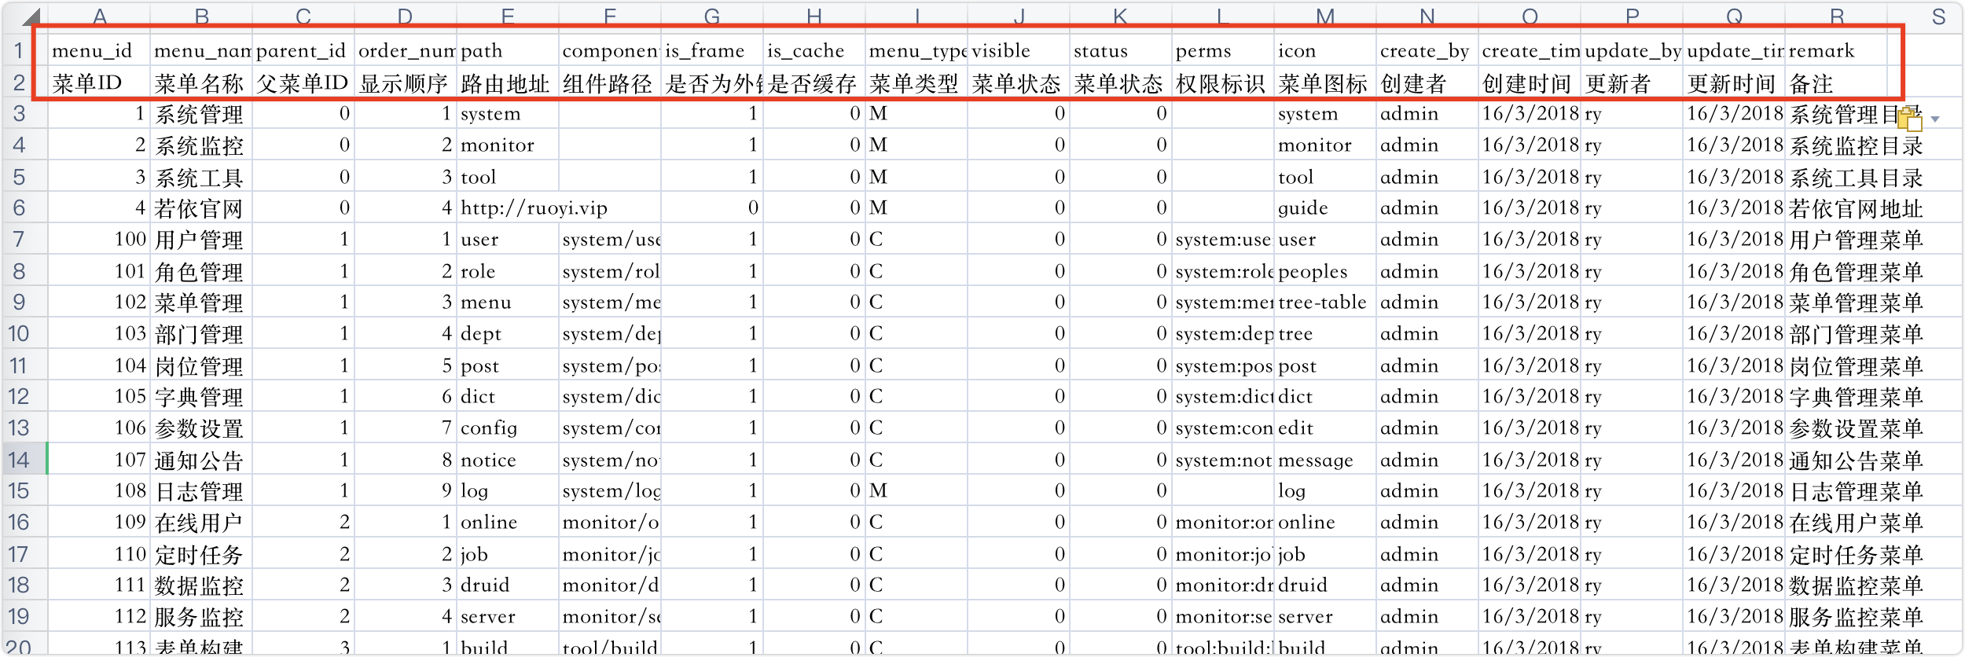Click the 服务监控 name cell

(x=201, y=616)
